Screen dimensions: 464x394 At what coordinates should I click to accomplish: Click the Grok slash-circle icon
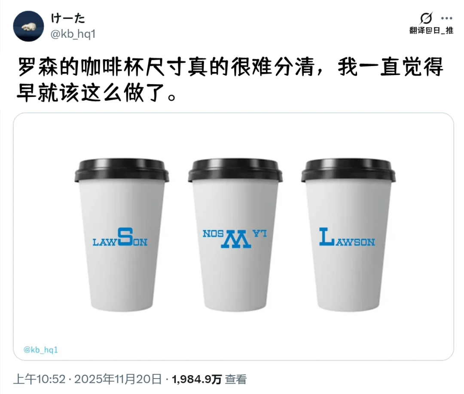[426, 18]
